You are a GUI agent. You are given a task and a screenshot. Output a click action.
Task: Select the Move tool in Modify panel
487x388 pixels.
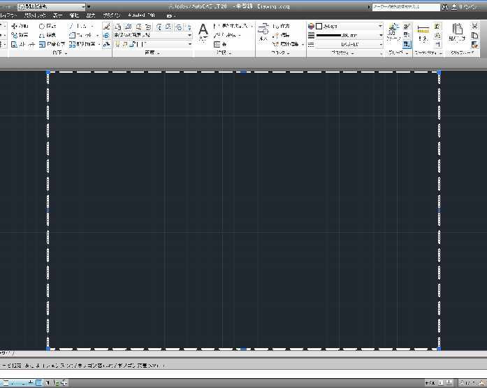(x=20, y=26)
